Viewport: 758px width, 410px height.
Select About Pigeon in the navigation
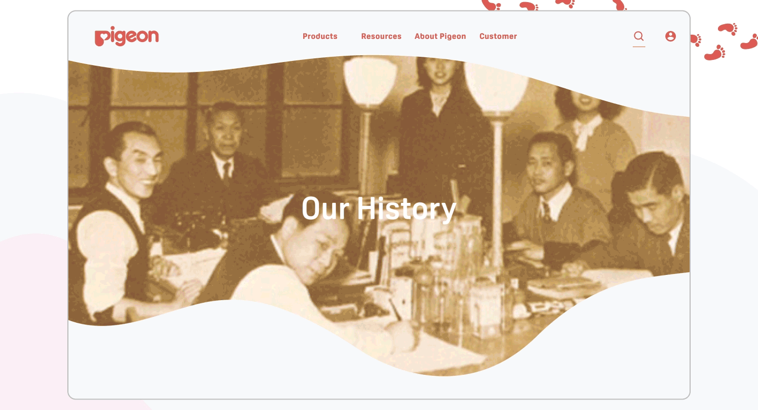click(x=440, y=36)
